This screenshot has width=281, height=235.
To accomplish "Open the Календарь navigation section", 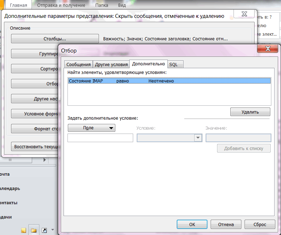I will (x=10, y=189).
